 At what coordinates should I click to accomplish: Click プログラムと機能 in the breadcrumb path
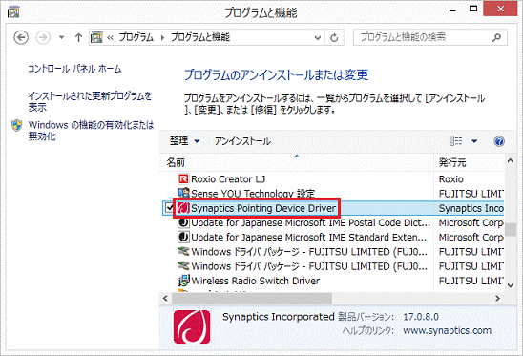pos(200,37)
